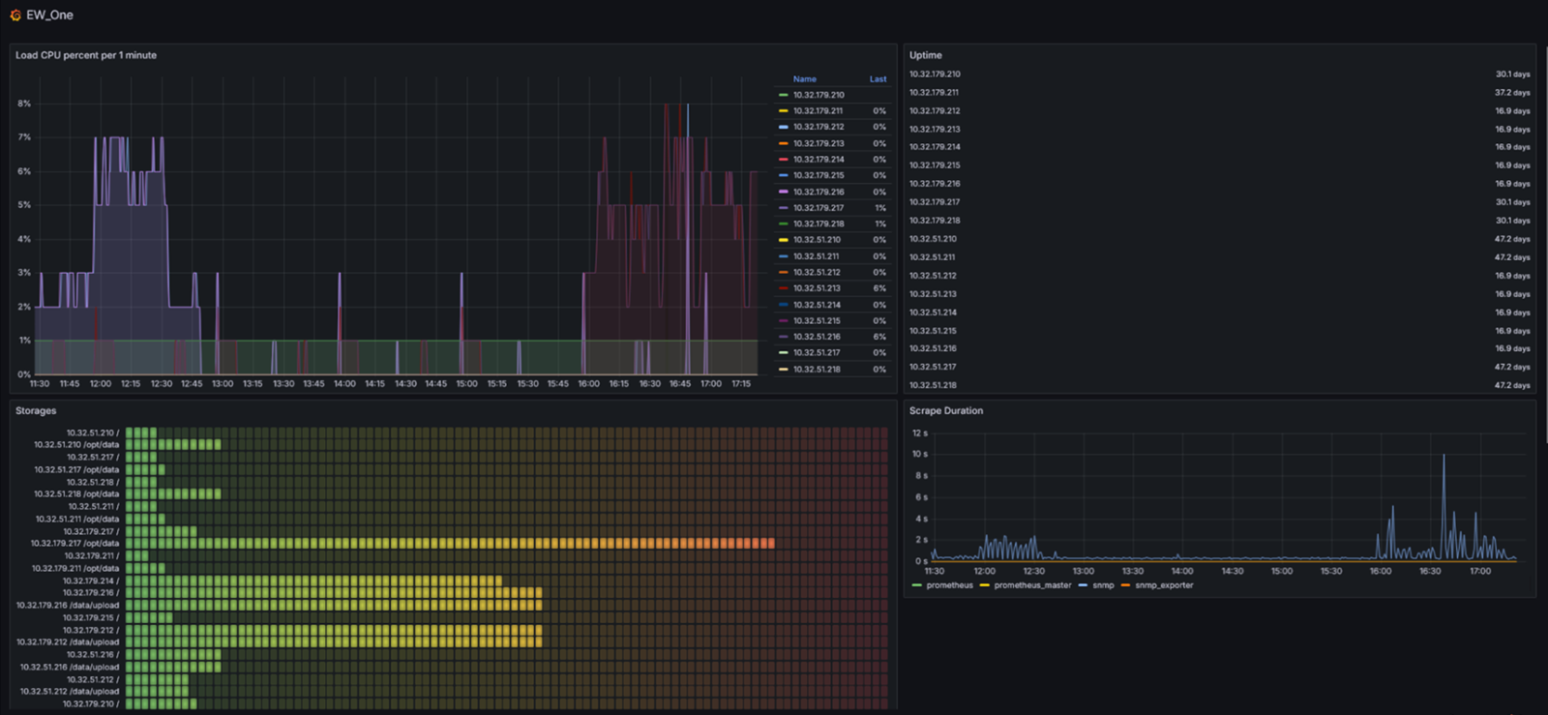The image size is (1548, 715).
Task: Open the EW_One dashboard title
Action: click(49, 15)
